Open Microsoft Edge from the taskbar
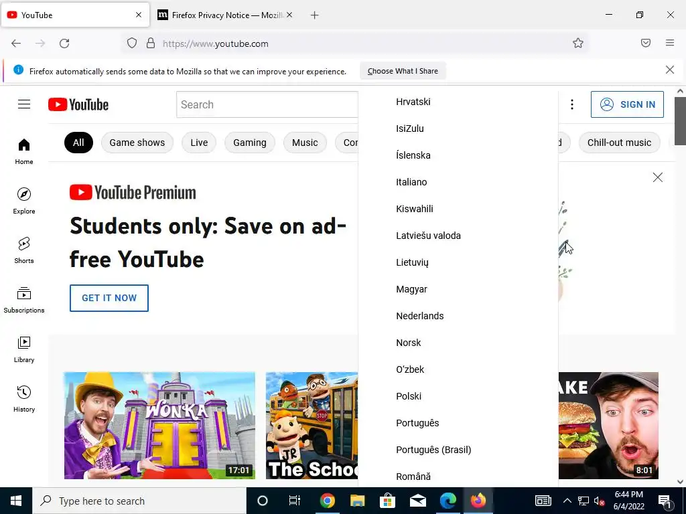Screen dimensions: 686x514 click(x=448, y=501)
